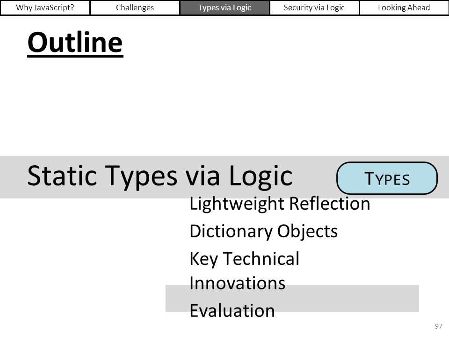This screenshot has height=337, width=449.
Task: Click the word Lightweight in the list
Action: 237,204
